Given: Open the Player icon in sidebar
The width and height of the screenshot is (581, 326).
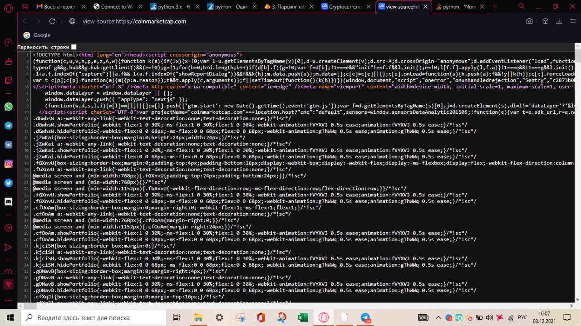Looking at the screenshot, I should [8, 228].
